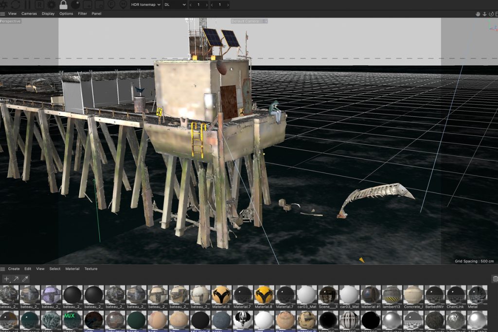Click the black sphere toggle next to the lock
498x332 pixels.
click(x=75, y=4)
